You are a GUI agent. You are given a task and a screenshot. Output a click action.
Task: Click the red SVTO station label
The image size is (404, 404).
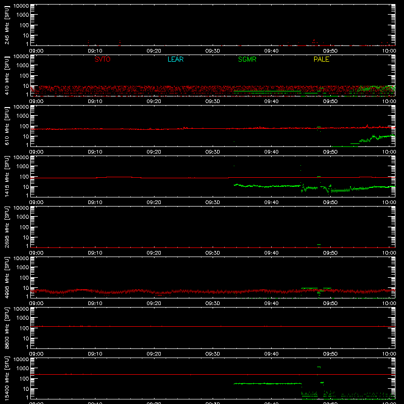[x=103, y=59]
